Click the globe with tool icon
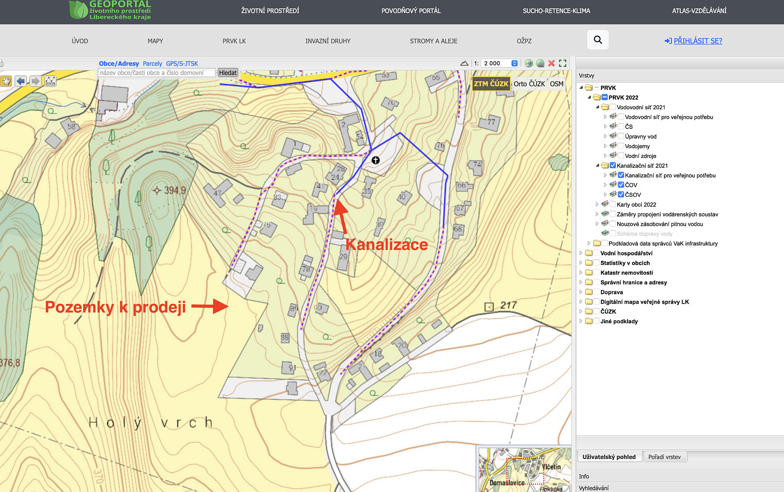This screenshot has height=492, width=784. (x=529, y=63)
